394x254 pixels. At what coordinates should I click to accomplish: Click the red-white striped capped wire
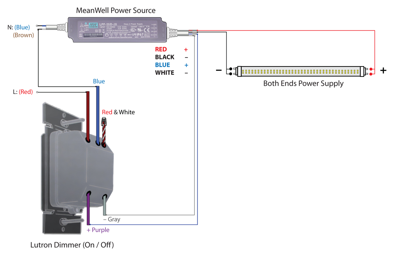(x=104, y=132)
